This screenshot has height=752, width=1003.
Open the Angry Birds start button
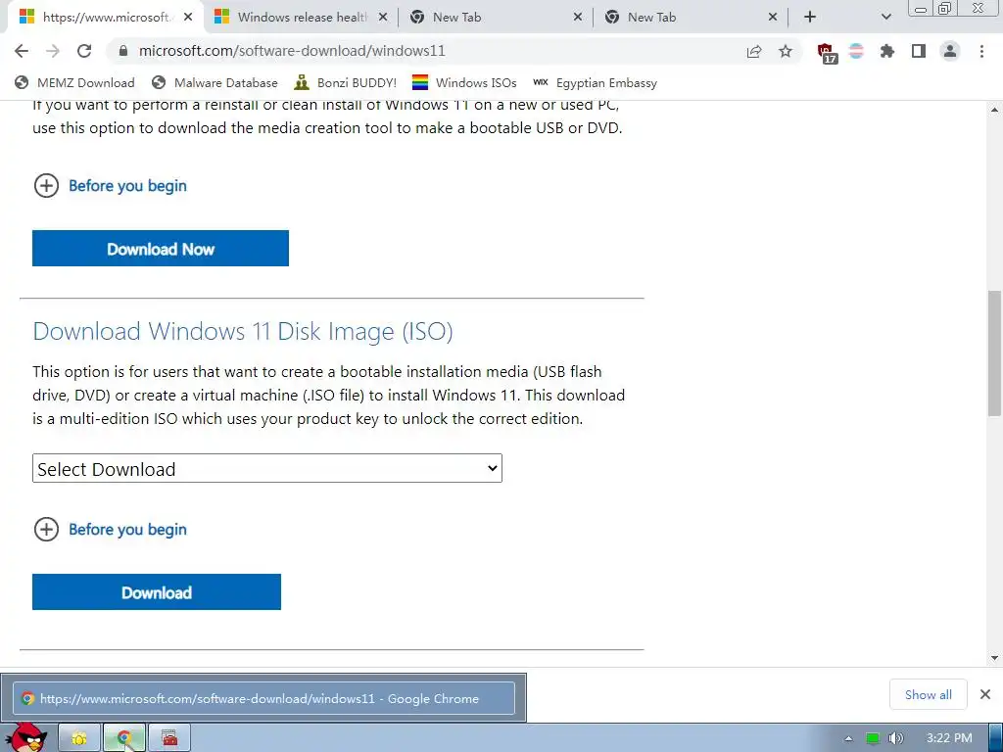[26, 737]
